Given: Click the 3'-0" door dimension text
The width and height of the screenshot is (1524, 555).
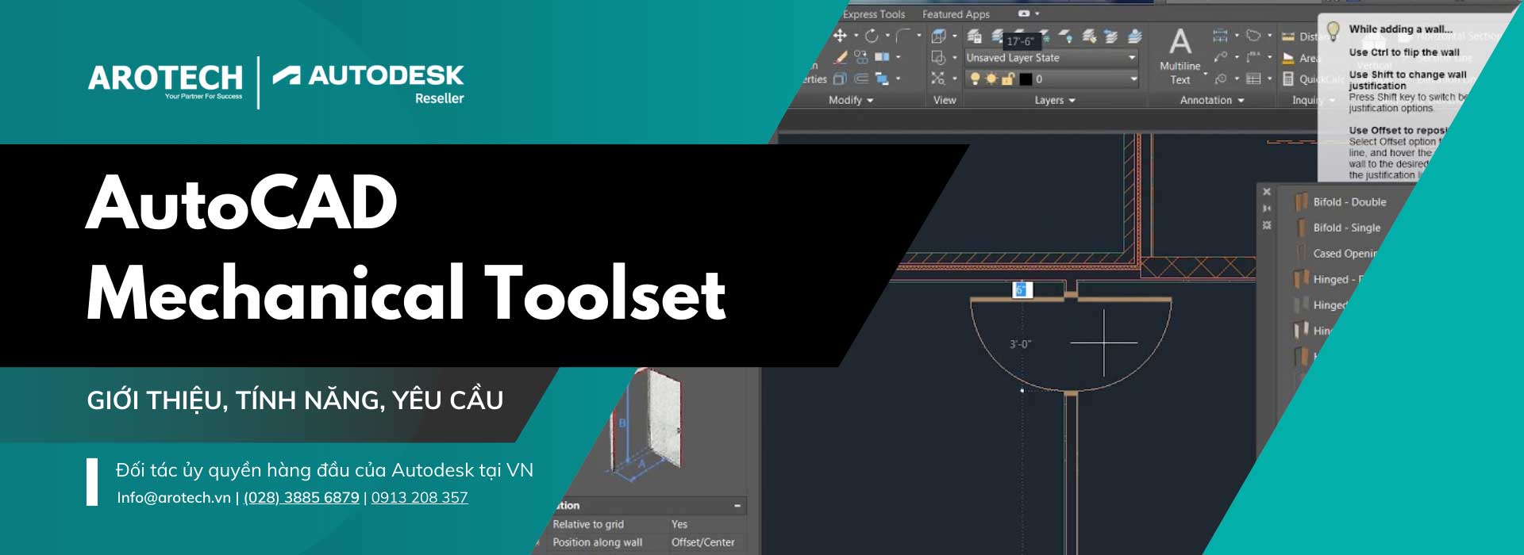Looking at the screenshot, I should click(1020, 344).
